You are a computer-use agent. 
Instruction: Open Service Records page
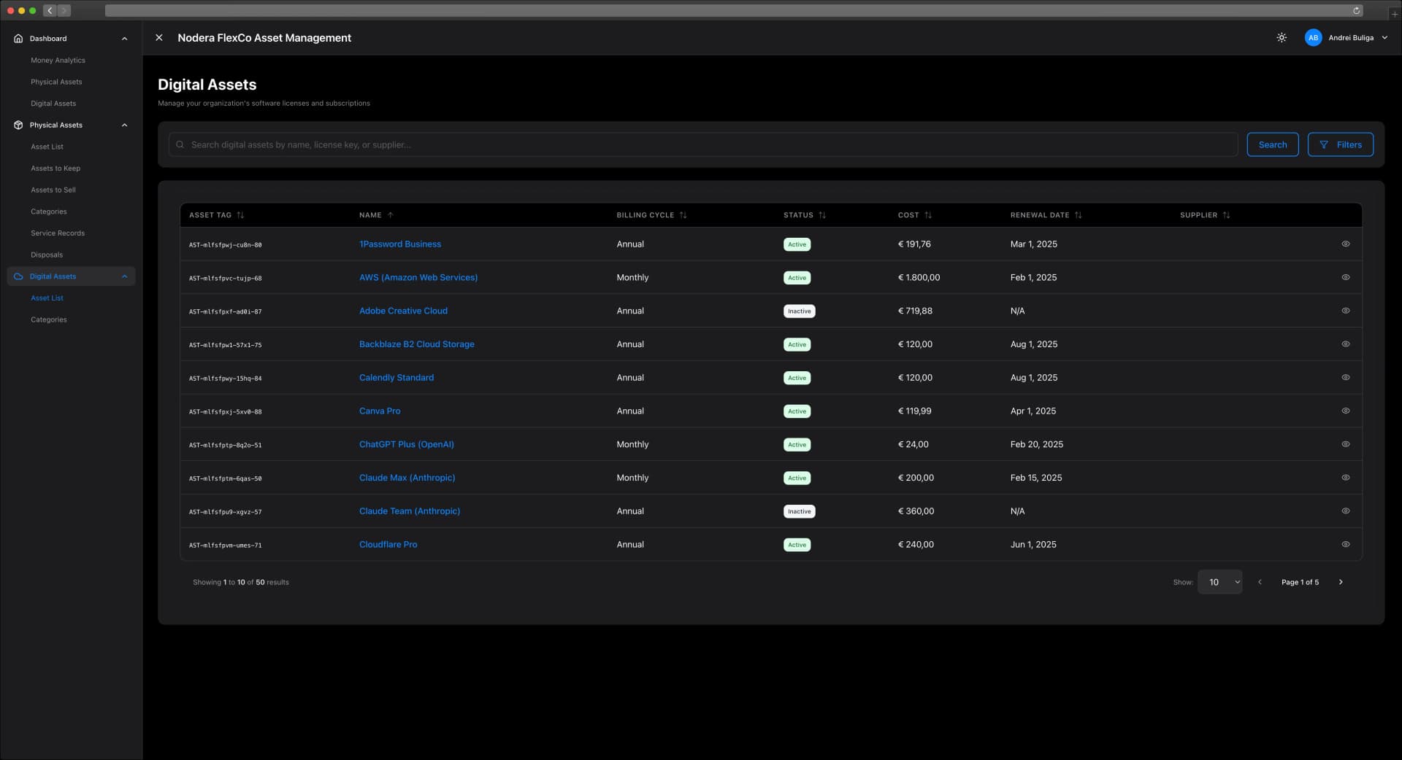point(58,233)
